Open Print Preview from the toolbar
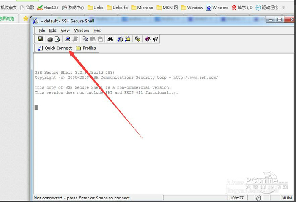Viewport: 296px width, 202px height. [58, 39]
